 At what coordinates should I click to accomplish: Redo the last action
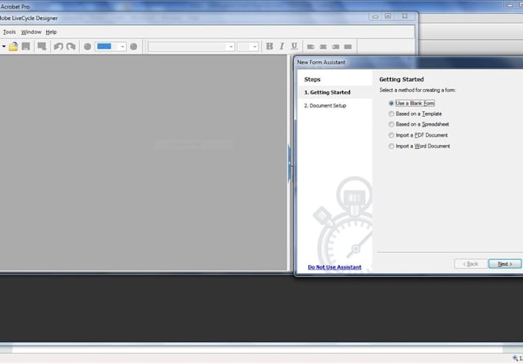[71, 46]
